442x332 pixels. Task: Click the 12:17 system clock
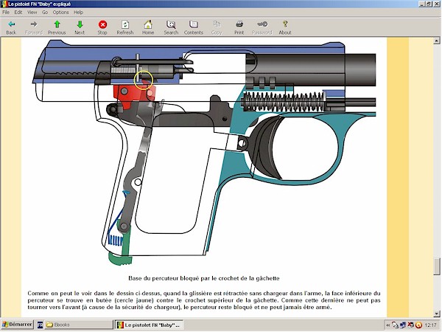tap(430, 325)
